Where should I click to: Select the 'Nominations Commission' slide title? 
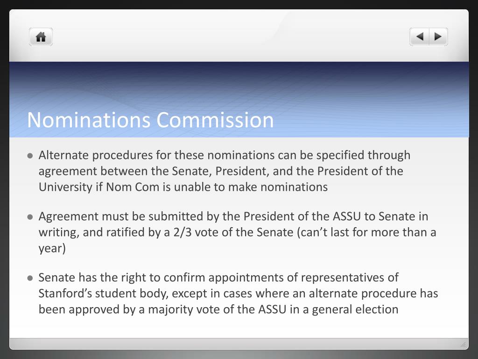click(150, 120)
